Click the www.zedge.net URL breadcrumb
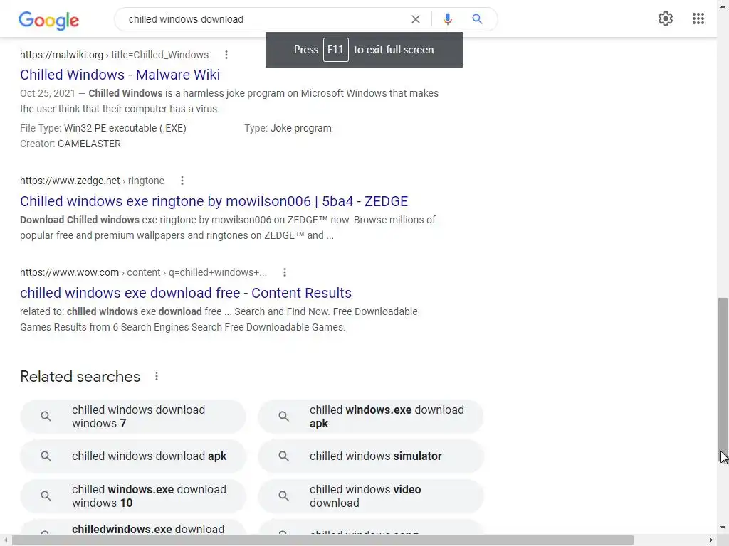This screenshot has width=729, height=546. tap(92, 181)
